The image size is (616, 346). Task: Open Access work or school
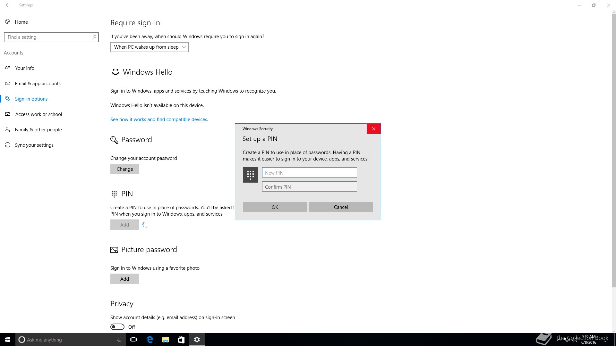[x=38, y=114]
